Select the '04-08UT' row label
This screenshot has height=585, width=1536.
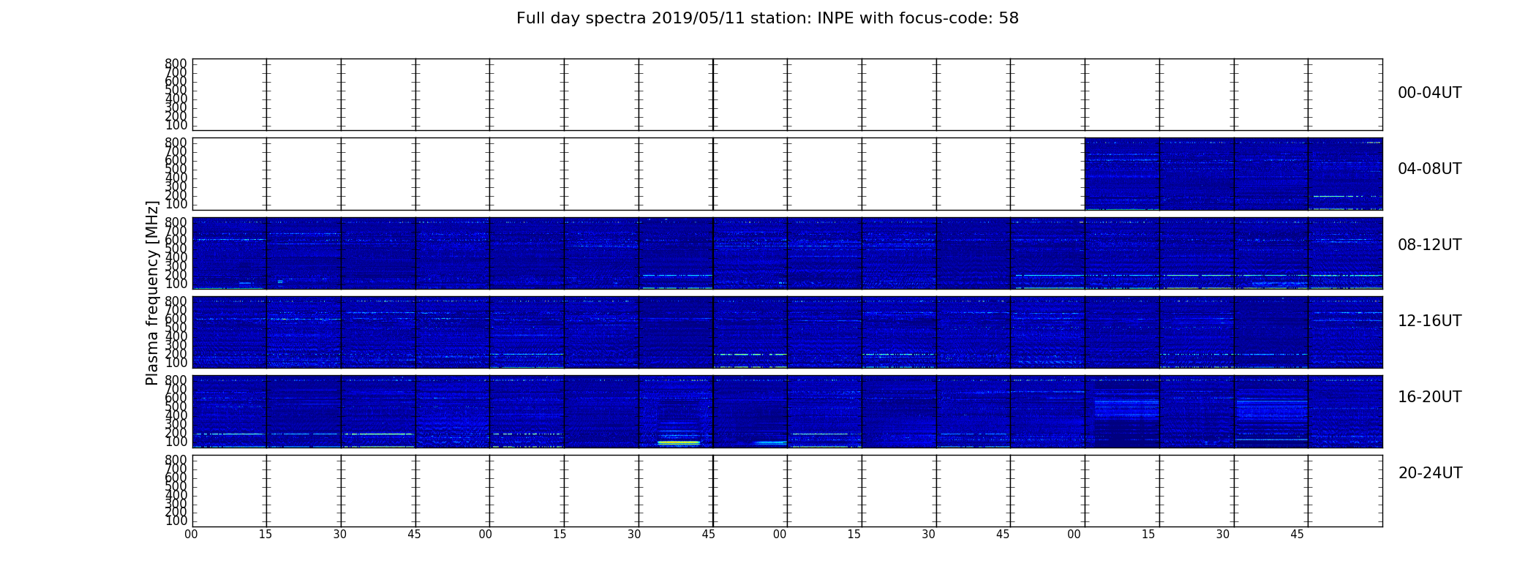1429,169
